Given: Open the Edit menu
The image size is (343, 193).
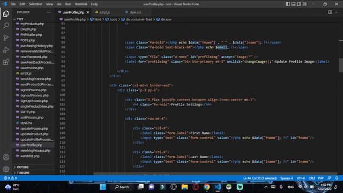Looking at the screenshot, I should (x=22, y=4).
